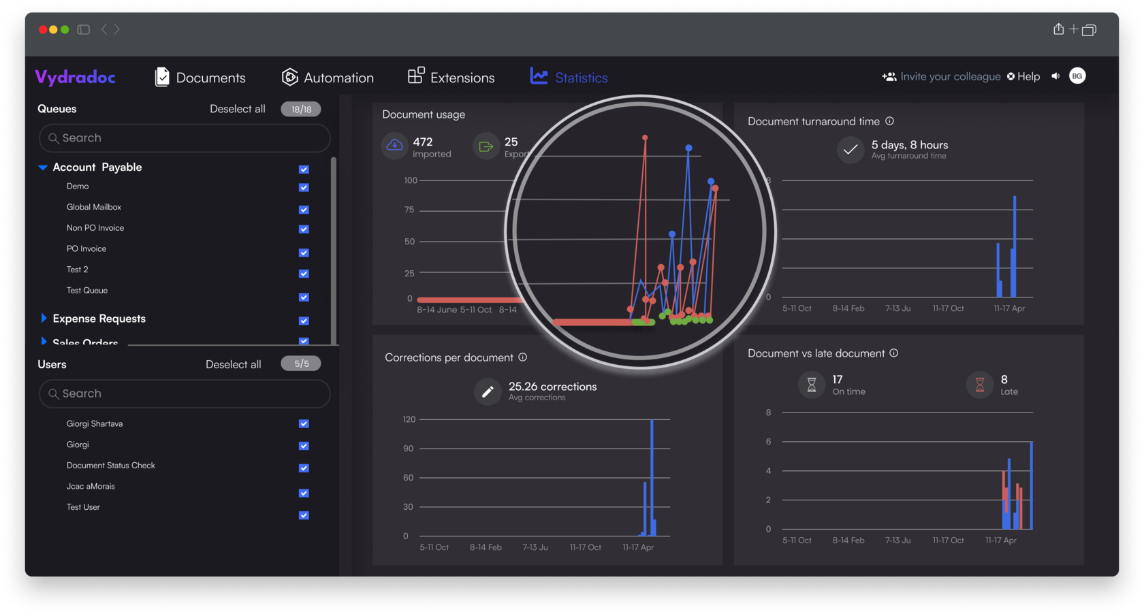Click the sound speaker icon in header

coord(1055,76)
